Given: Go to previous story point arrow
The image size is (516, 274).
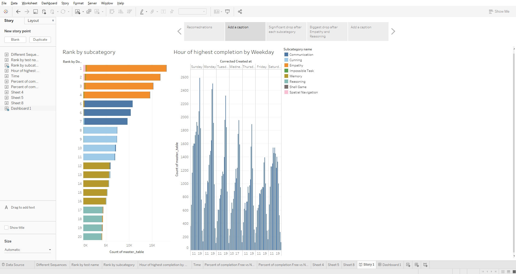Looking at the screenshot, I should (180, 32).
